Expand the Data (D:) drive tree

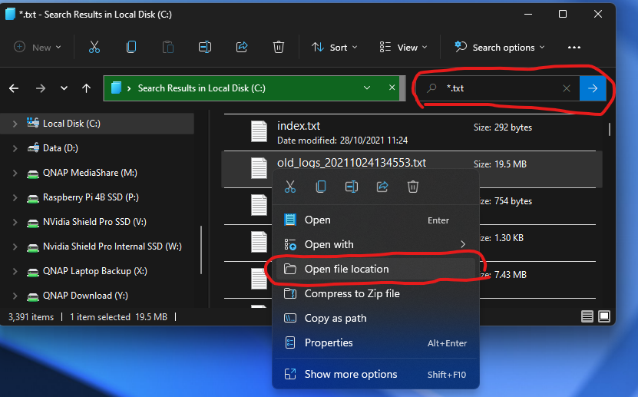point(15,148)
